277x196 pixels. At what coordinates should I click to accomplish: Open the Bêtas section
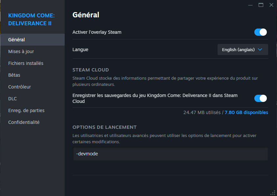click(32, 75)
